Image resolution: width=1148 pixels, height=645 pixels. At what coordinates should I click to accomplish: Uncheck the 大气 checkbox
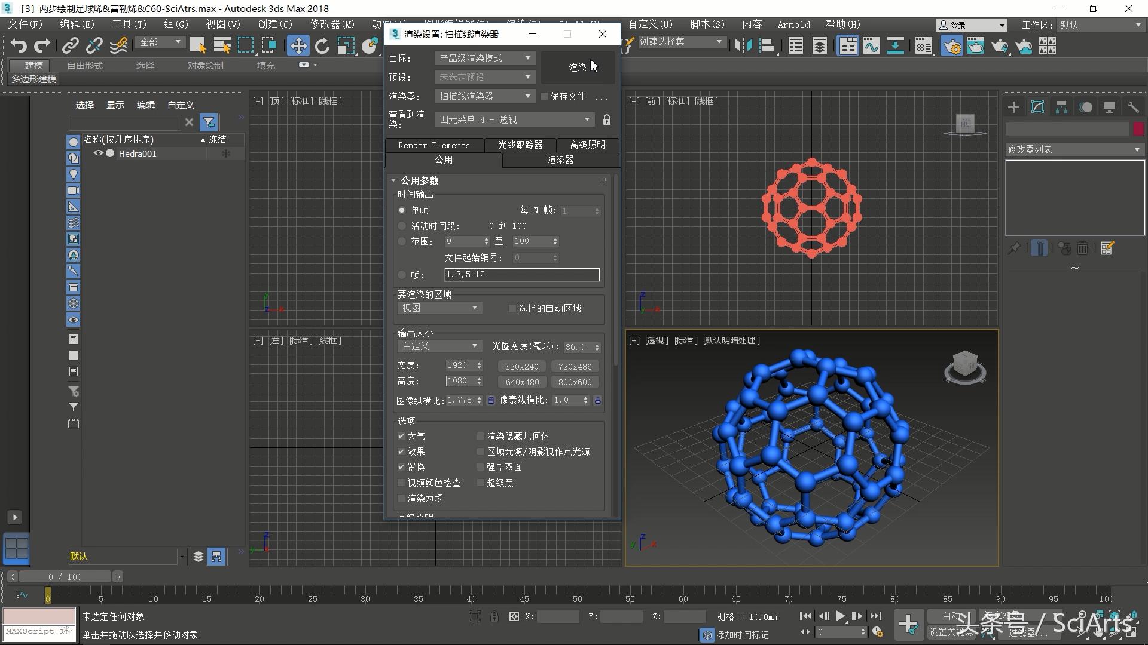pyautogui.click(x=401, y=436)
